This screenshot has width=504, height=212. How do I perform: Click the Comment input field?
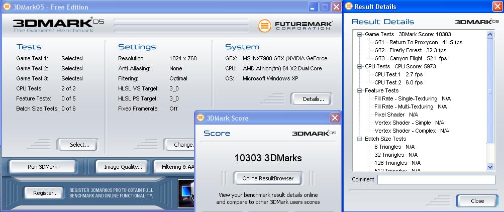tap(436, 179)
